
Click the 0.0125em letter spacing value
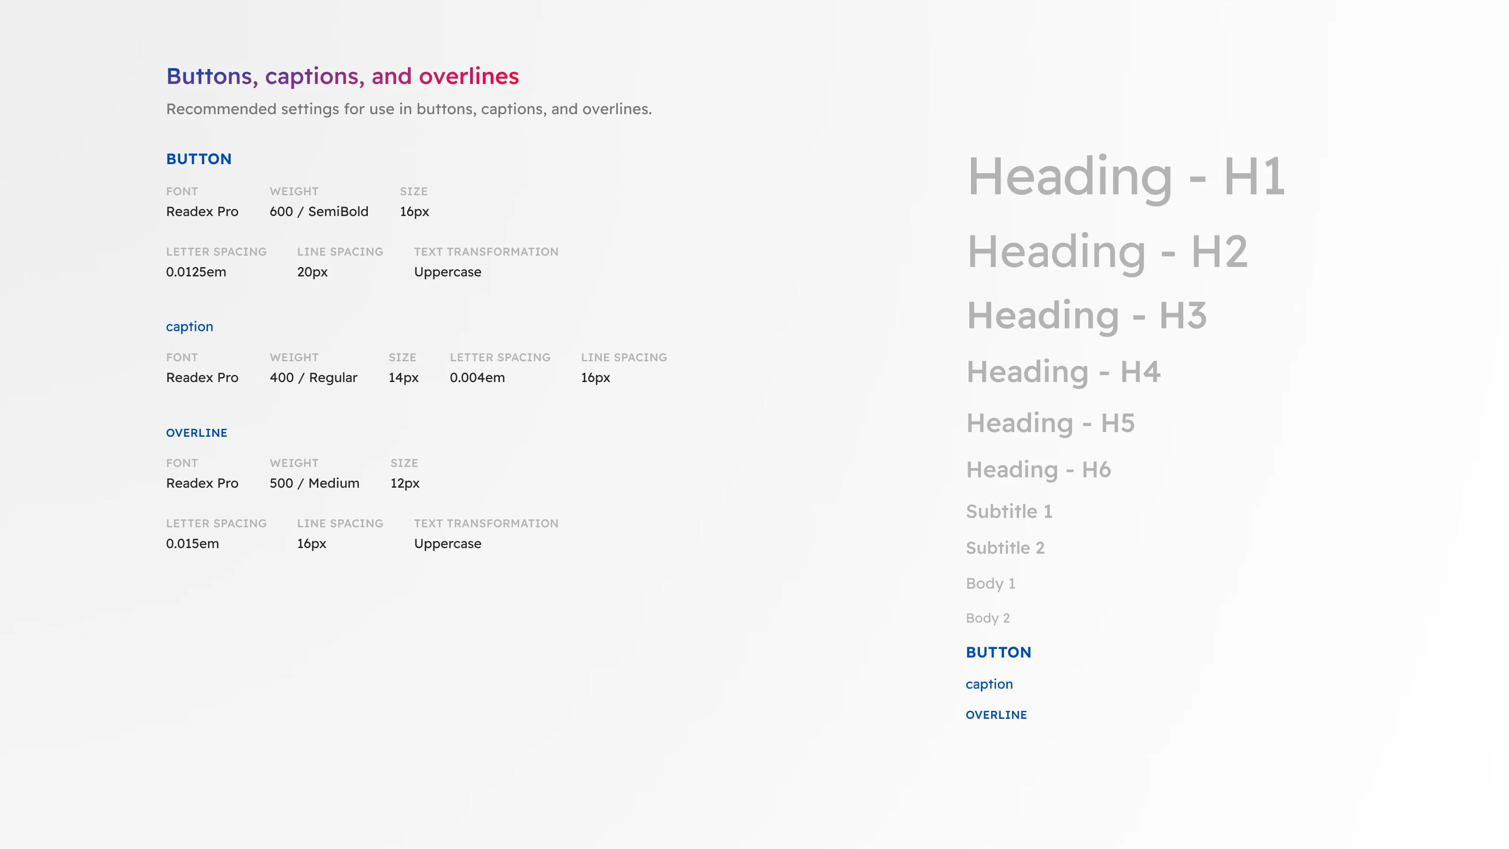196,272
